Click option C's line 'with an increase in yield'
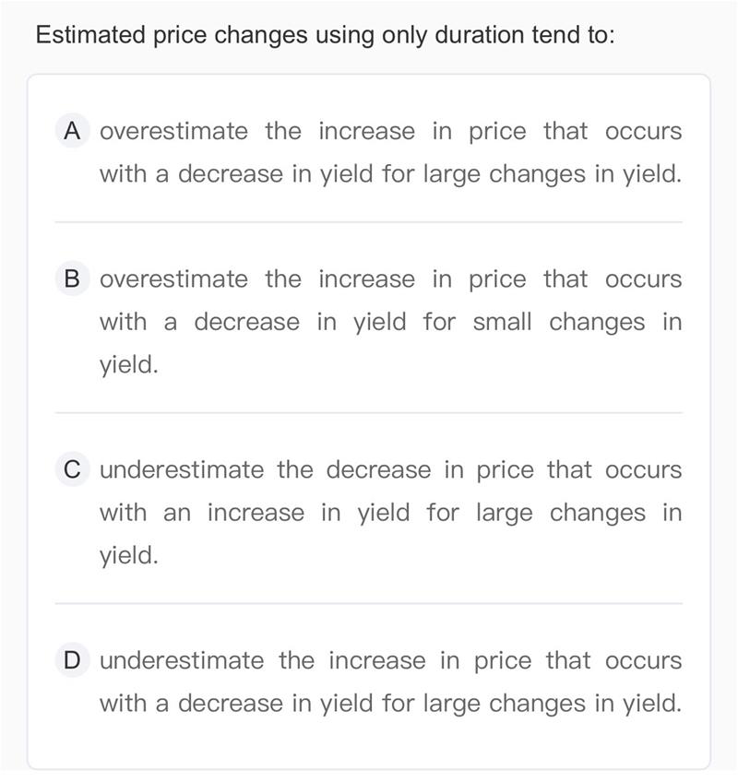Image resolution: width=738 pixels, height=782 pixels. [255, 513]
